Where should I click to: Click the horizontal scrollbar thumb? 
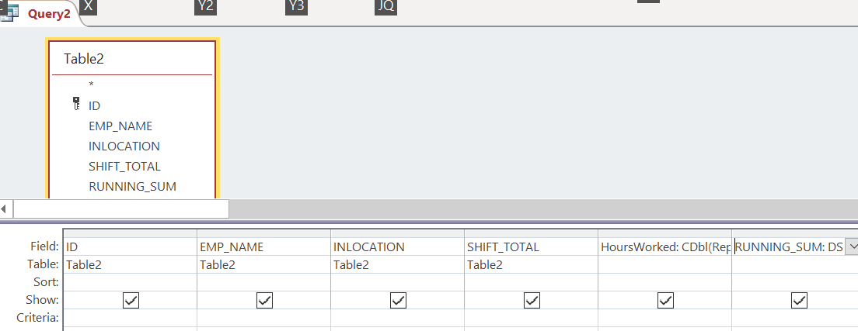[x=121, y=209]
